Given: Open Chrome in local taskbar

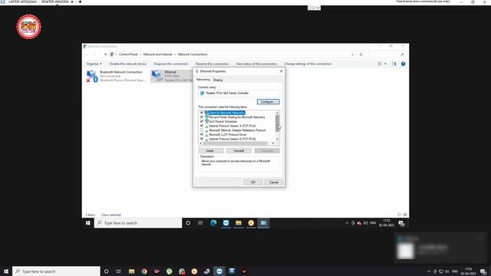Looking at the screenshot, I should [144, 271].
